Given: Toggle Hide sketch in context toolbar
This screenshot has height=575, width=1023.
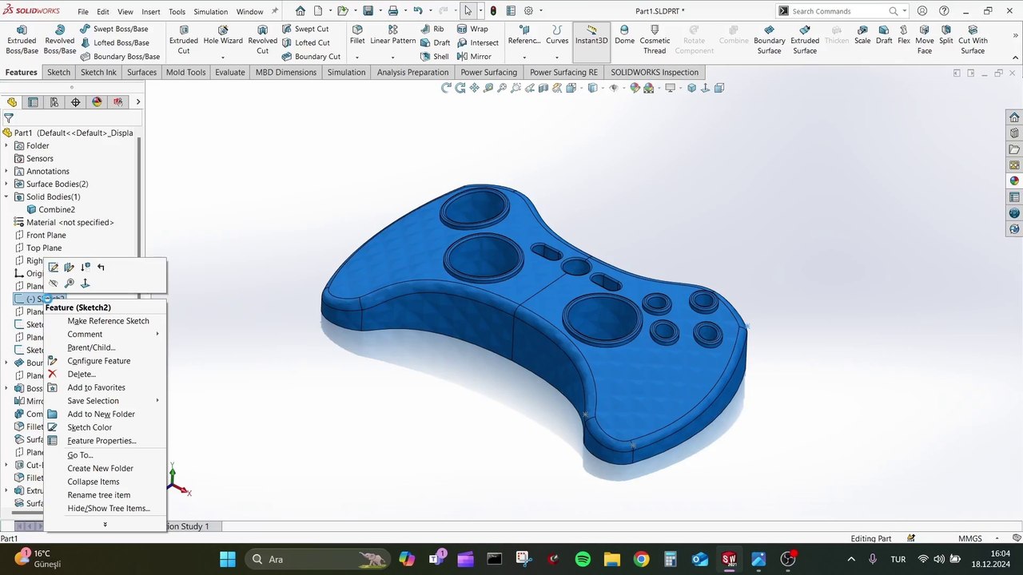Looking at the screenshot, I should (x=54, y=284).
